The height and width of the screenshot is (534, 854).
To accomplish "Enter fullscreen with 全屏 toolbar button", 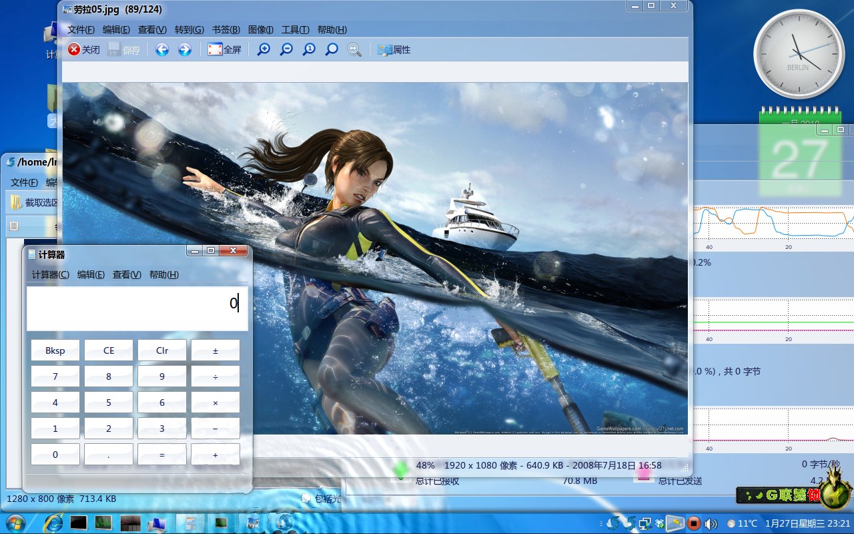I will pyautogui.click(x=224, y=49).
